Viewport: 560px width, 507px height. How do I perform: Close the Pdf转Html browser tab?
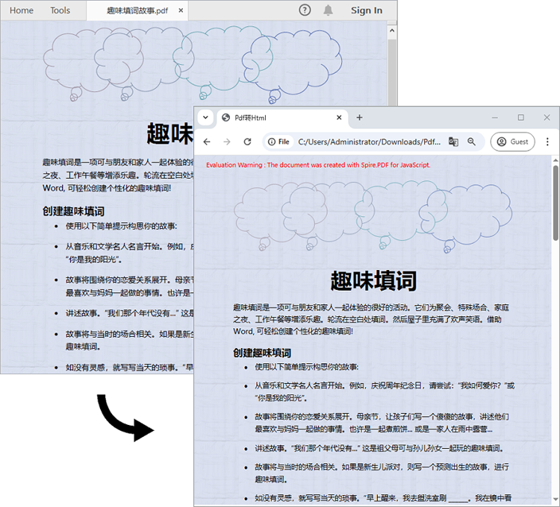(339, 117)
